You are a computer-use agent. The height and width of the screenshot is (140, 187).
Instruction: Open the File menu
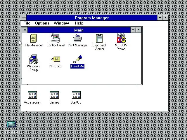click(x=27, y=23)
